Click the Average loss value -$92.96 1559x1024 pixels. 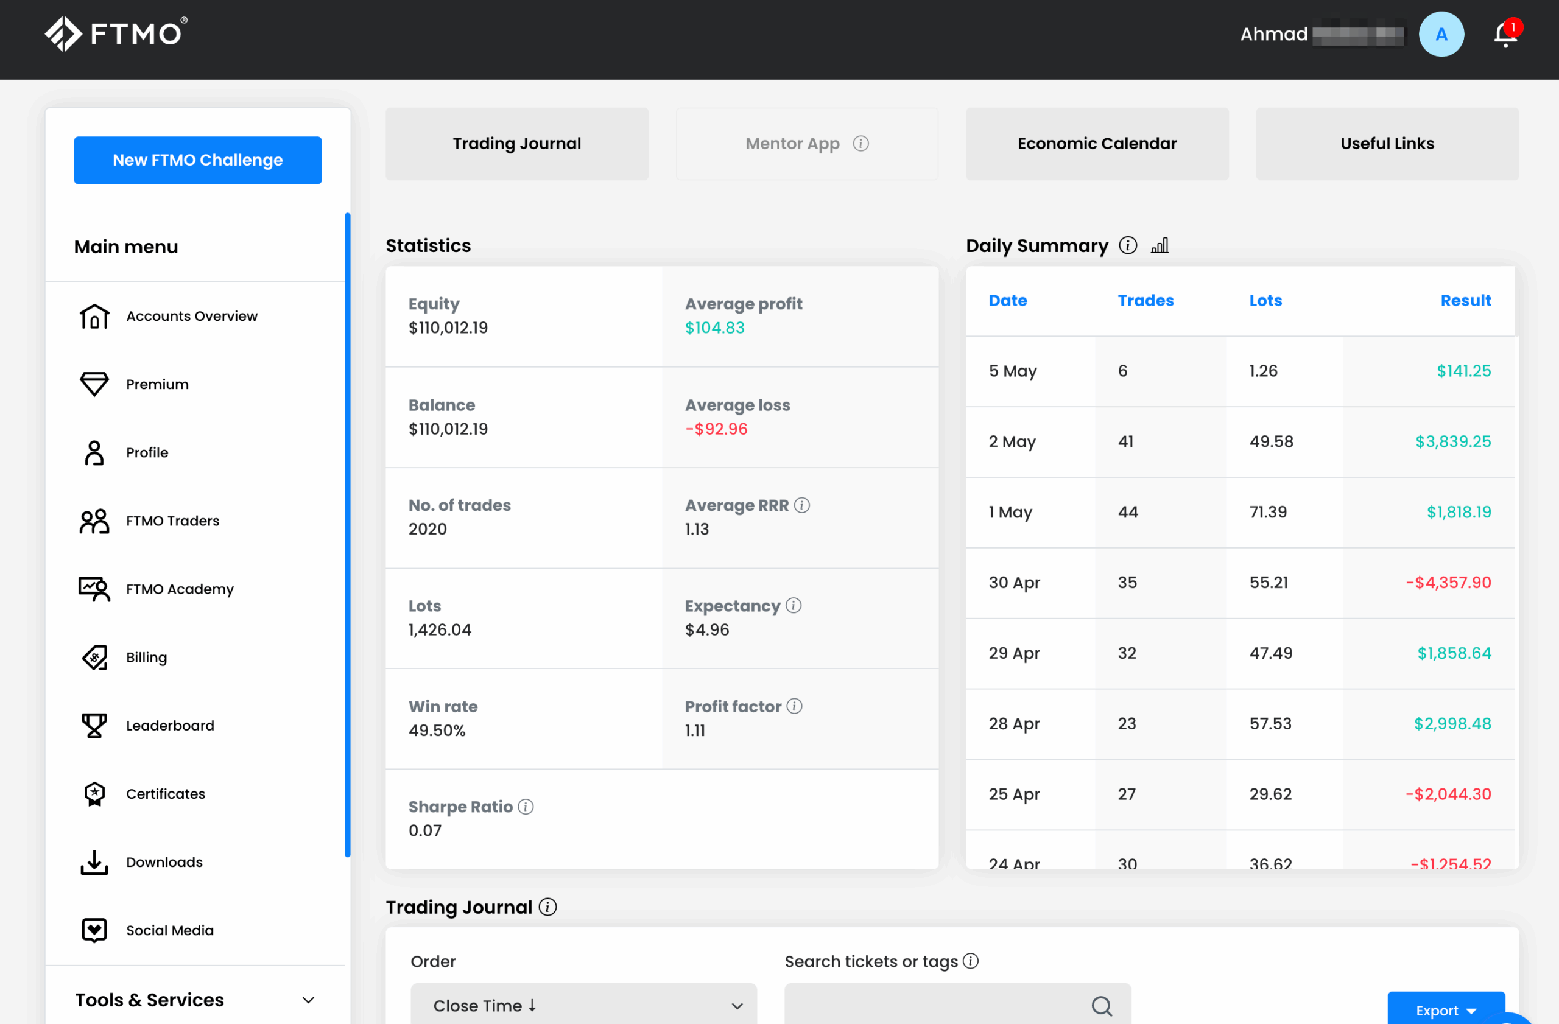pos(716,429)
